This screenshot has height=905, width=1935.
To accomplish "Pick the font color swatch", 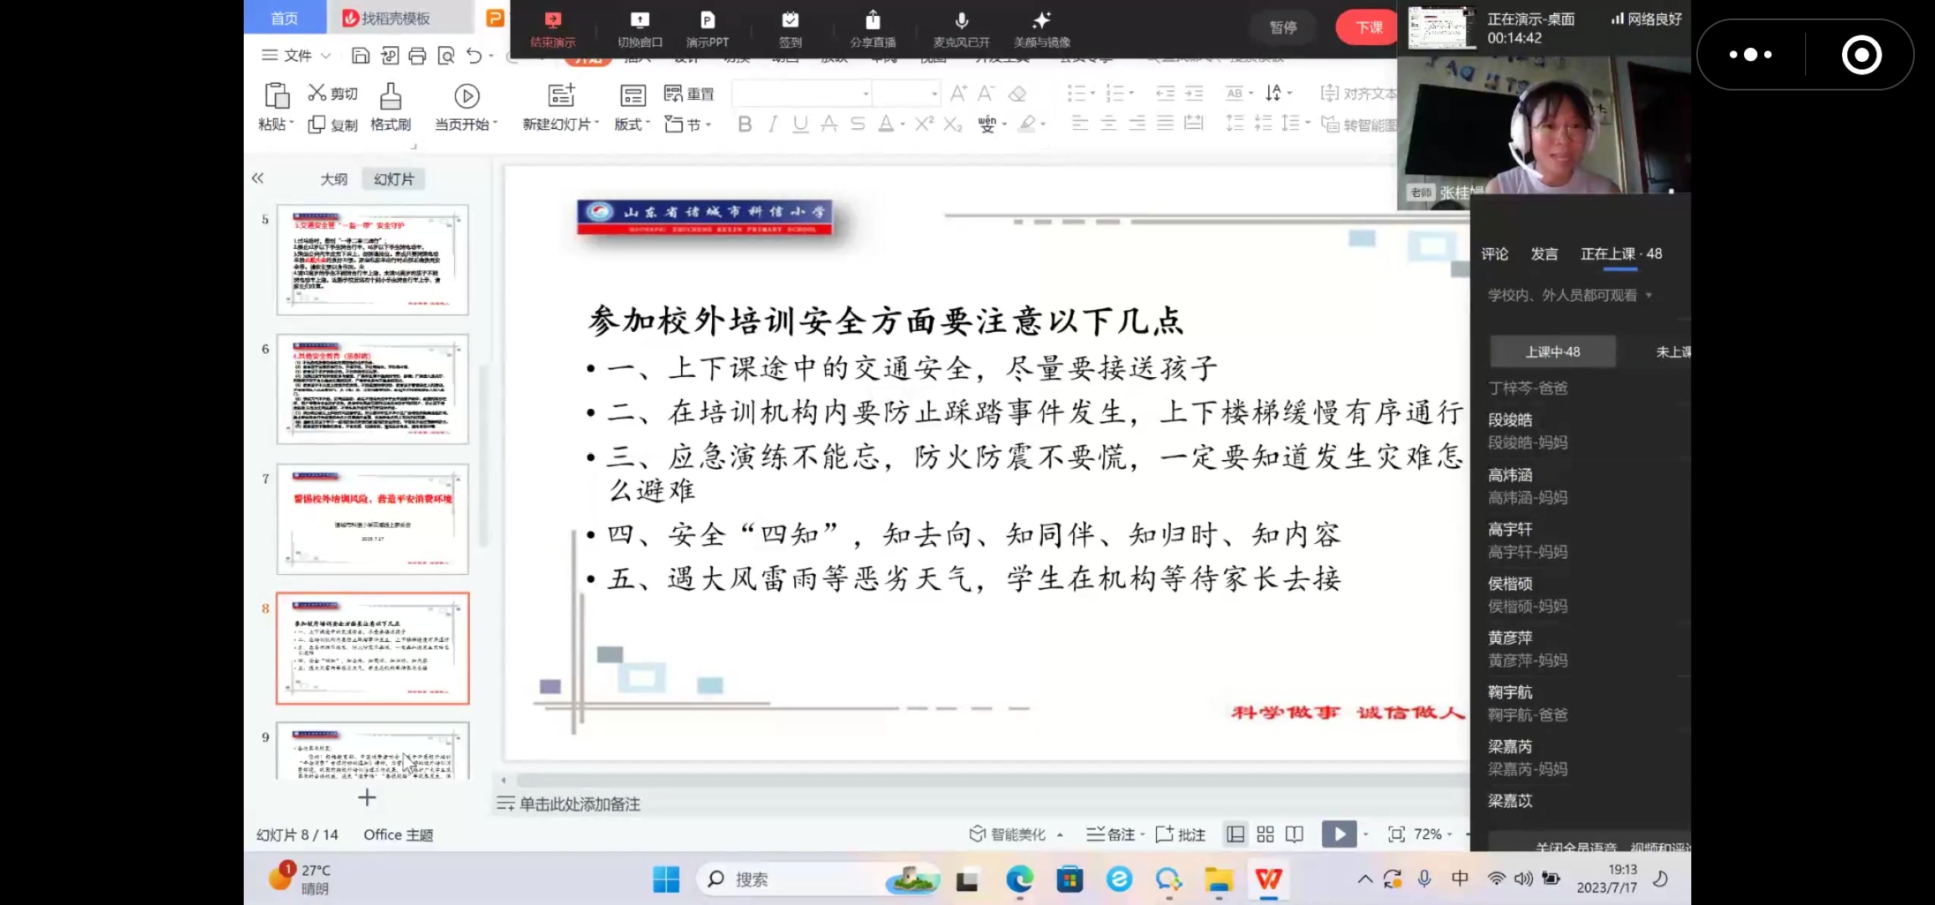I will (885, 124).
